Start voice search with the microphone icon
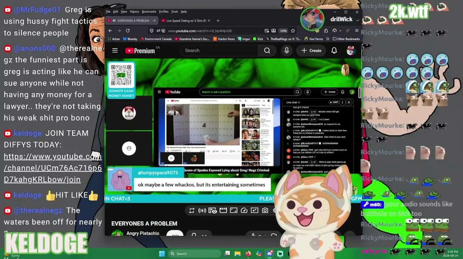Viewport: 463px width, 259px height. coord(287,51)
